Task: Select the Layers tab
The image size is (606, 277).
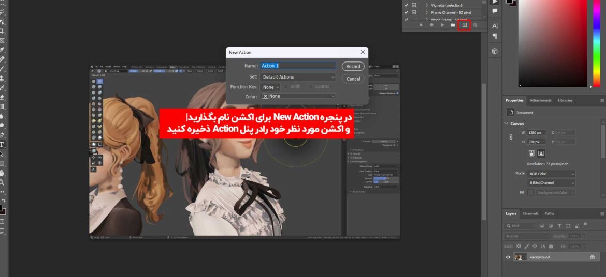Action: 511,214
